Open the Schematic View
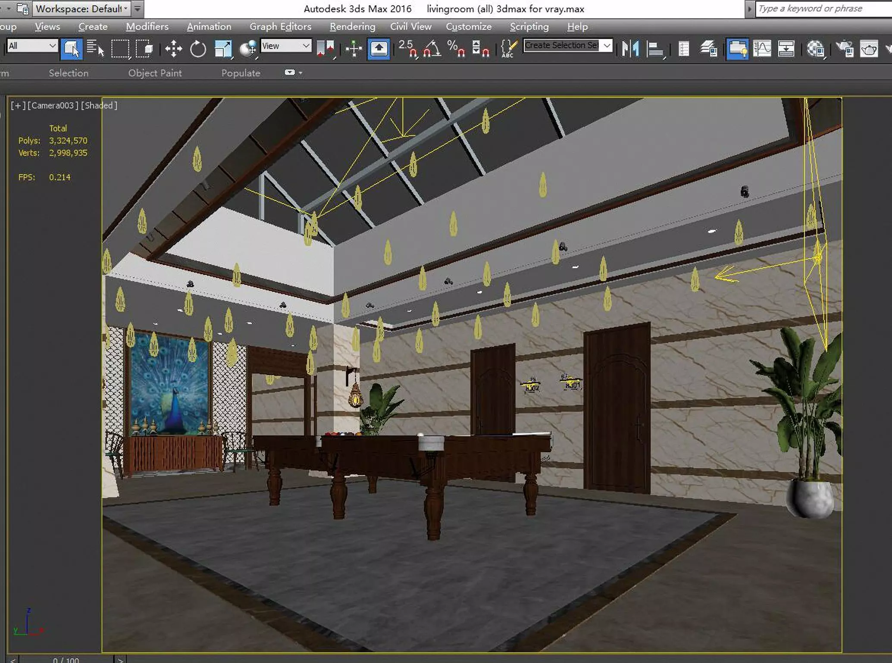This screenshot has width=892, height=663. click(x=786, y=48)
